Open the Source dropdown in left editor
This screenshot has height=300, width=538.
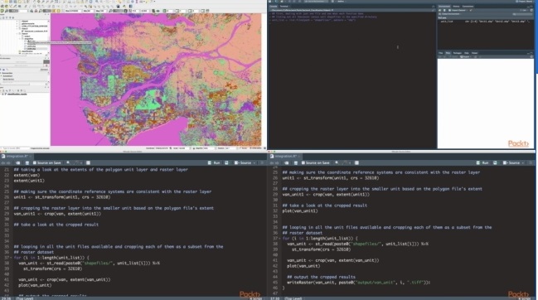245,163
